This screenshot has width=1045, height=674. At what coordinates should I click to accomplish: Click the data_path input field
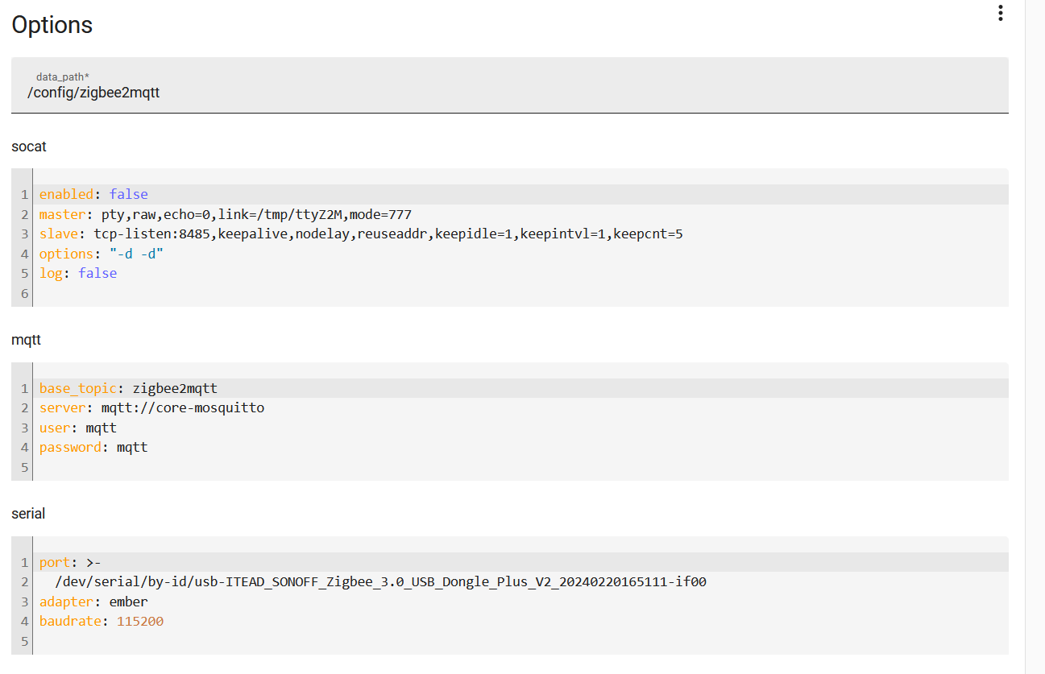[x=509, y=93]
